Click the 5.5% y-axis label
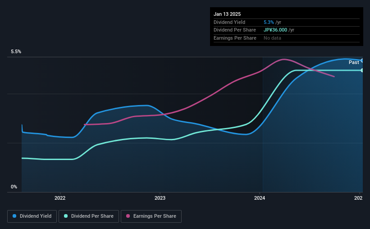The image size is (370, 229). pyautogui.click(x=16, y=51)
